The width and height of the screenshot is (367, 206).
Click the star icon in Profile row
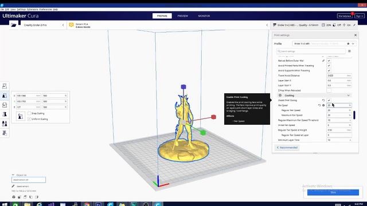(348, 43)
